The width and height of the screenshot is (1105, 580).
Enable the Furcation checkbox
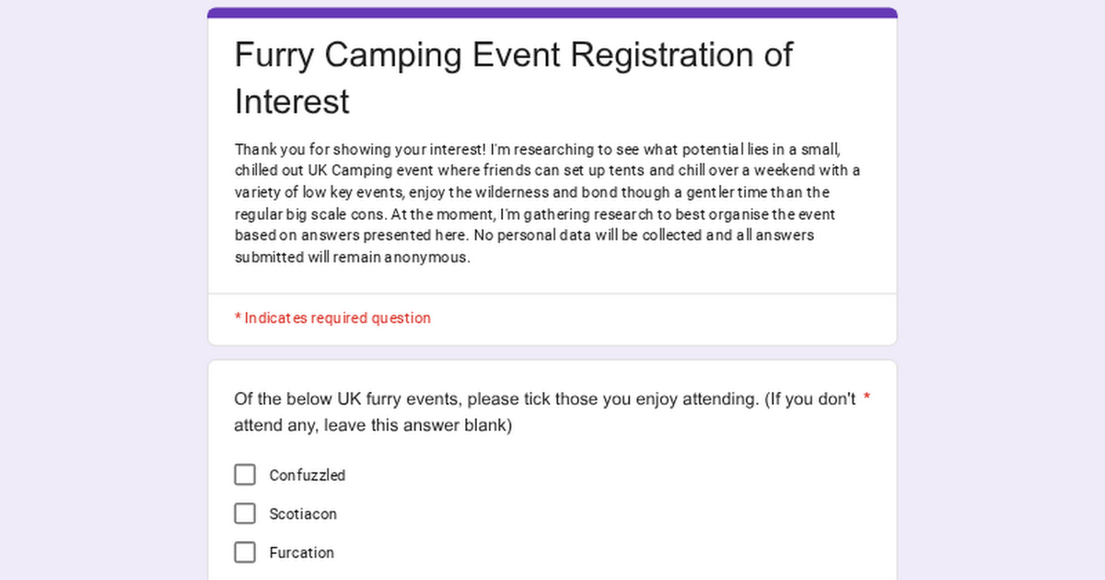point(245,552)
